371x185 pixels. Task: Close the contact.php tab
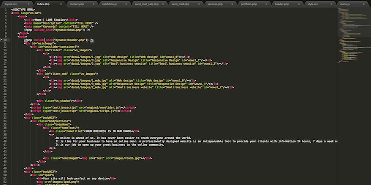pyautogui.click(x=94, y=4)
